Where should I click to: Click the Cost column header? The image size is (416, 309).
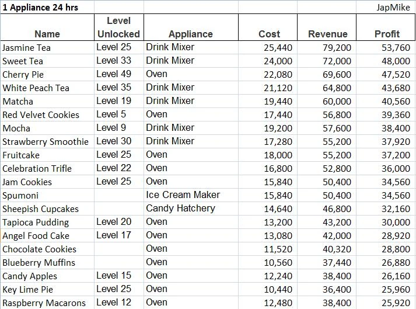tap(268, 27)
